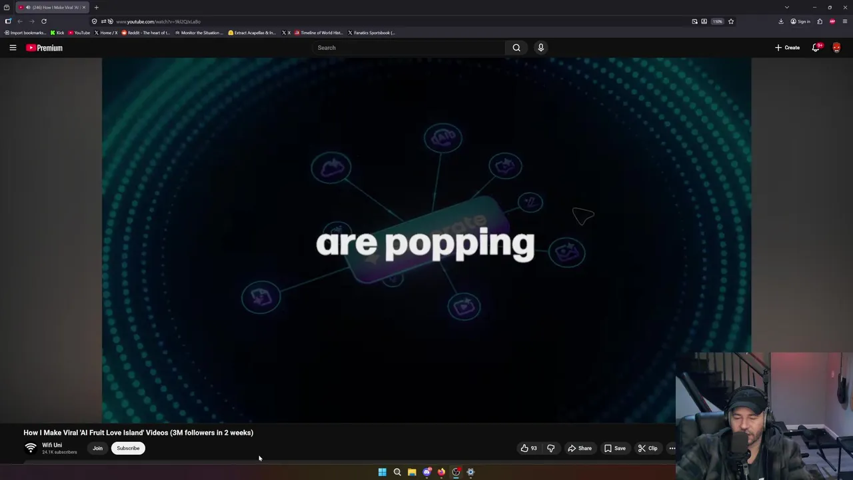Screen dimensions: 853x480
Task: Open Firefox sidebar toggle icon
Action: [8, 21]
